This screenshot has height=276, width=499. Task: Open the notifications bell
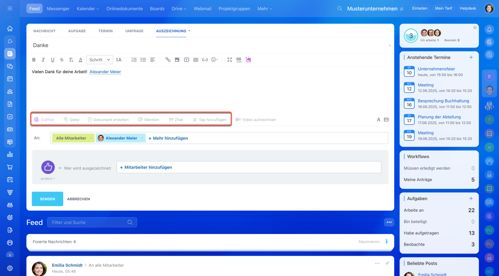(489, 29)
